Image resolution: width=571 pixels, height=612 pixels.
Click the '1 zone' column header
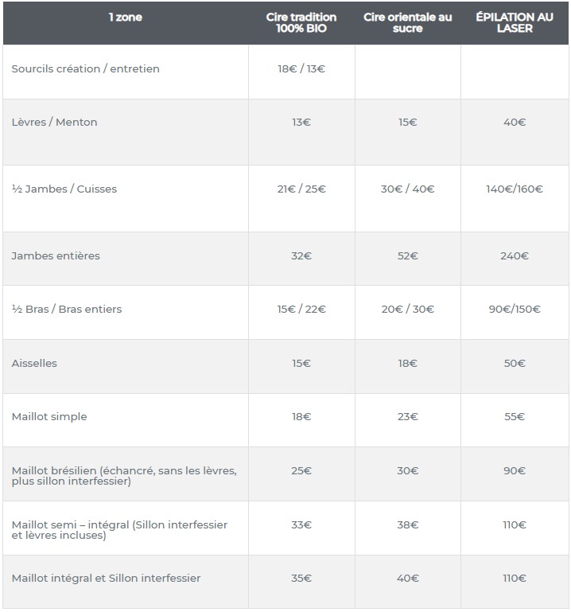click(126, 18)
